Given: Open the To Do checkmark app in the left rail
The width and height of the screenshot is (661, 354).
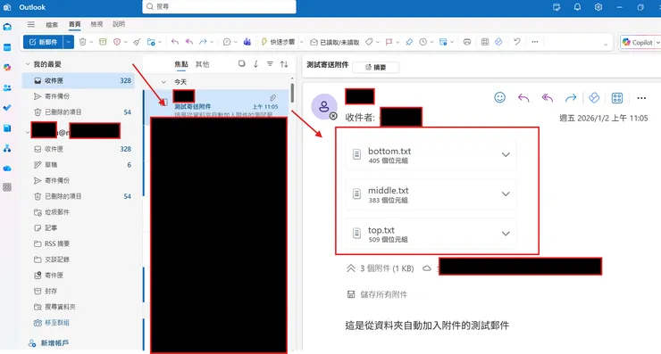Looking at the screenshot, I should (7, 108).
